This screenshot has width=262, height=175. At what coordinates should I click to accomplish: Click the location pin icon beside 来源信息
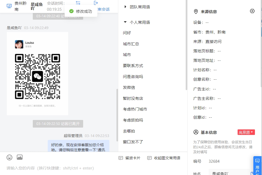tap(196, 12)
